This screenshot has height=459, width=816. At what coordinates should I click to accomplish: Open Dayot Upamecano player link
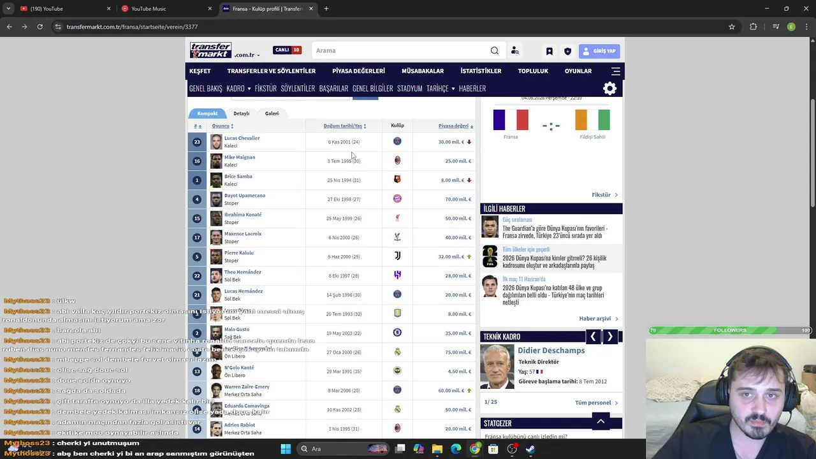click(245, 196)
